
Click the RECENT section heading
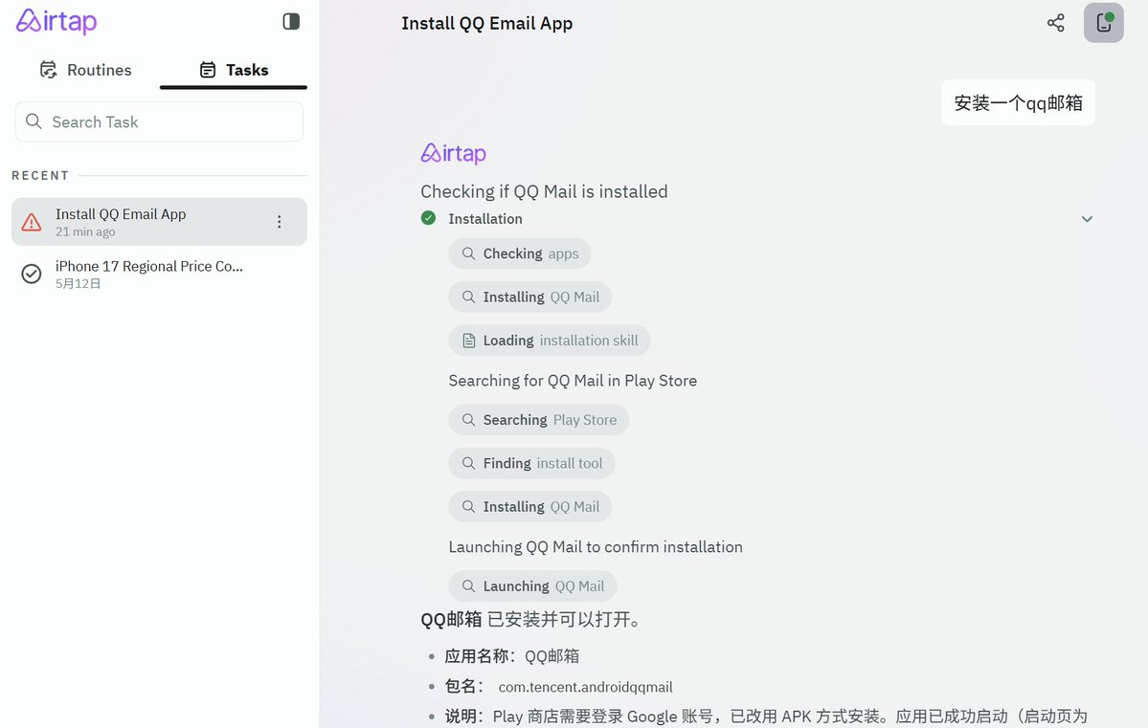(x=40, y=176)
